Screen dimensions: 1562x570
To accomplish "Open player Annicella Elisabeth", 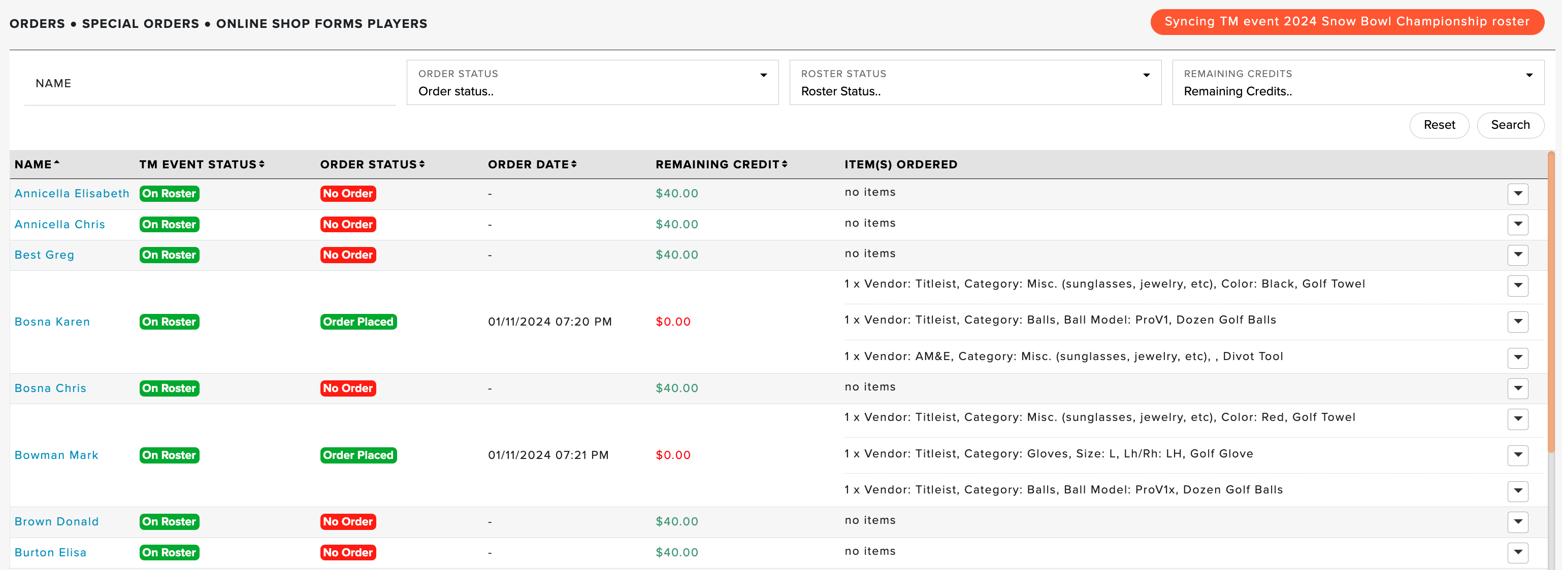I will coord(72,193).
